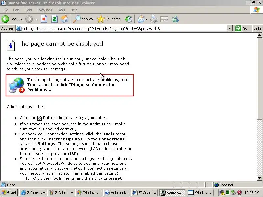Open the 2 Internet Explorer taskbar group

click(33, 193)
